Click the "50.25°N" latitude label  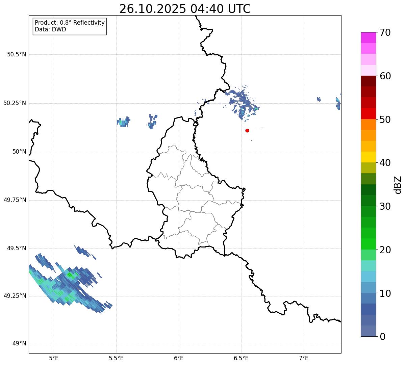[15, 103]
